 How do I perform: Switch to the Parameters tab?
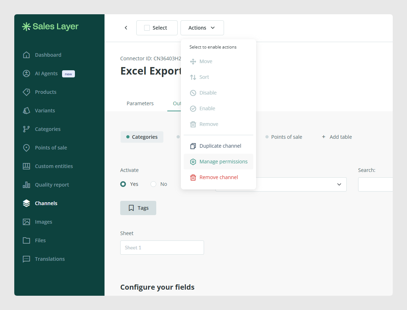tap(140, 103)
